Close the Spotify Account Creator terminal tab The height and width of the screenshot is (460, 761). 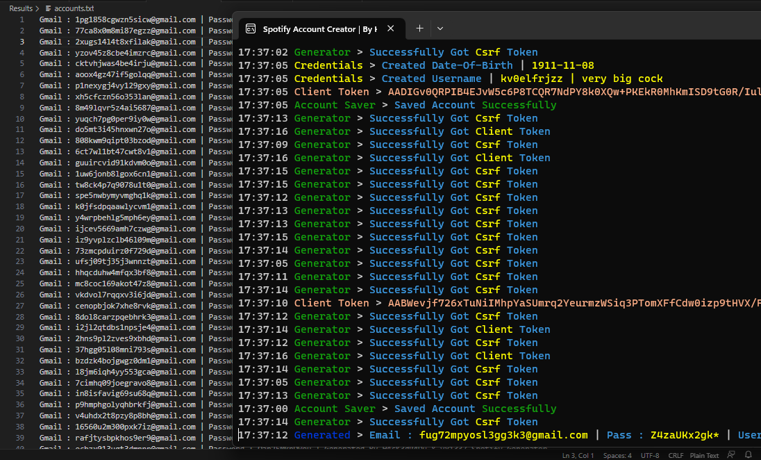click(390, 28)
